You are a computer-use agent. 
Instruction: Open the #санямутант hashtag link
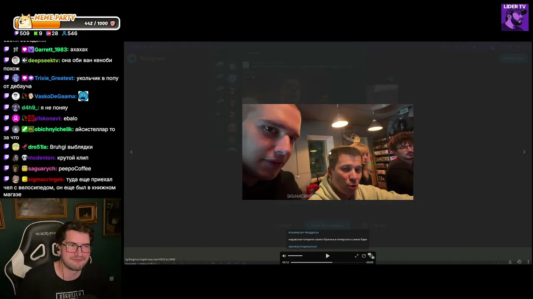pos(296,233)
